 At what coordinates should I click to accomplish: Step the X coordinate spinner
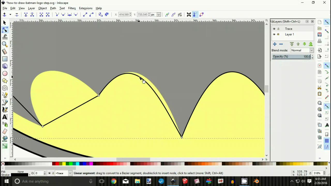(x=130, y=14)
